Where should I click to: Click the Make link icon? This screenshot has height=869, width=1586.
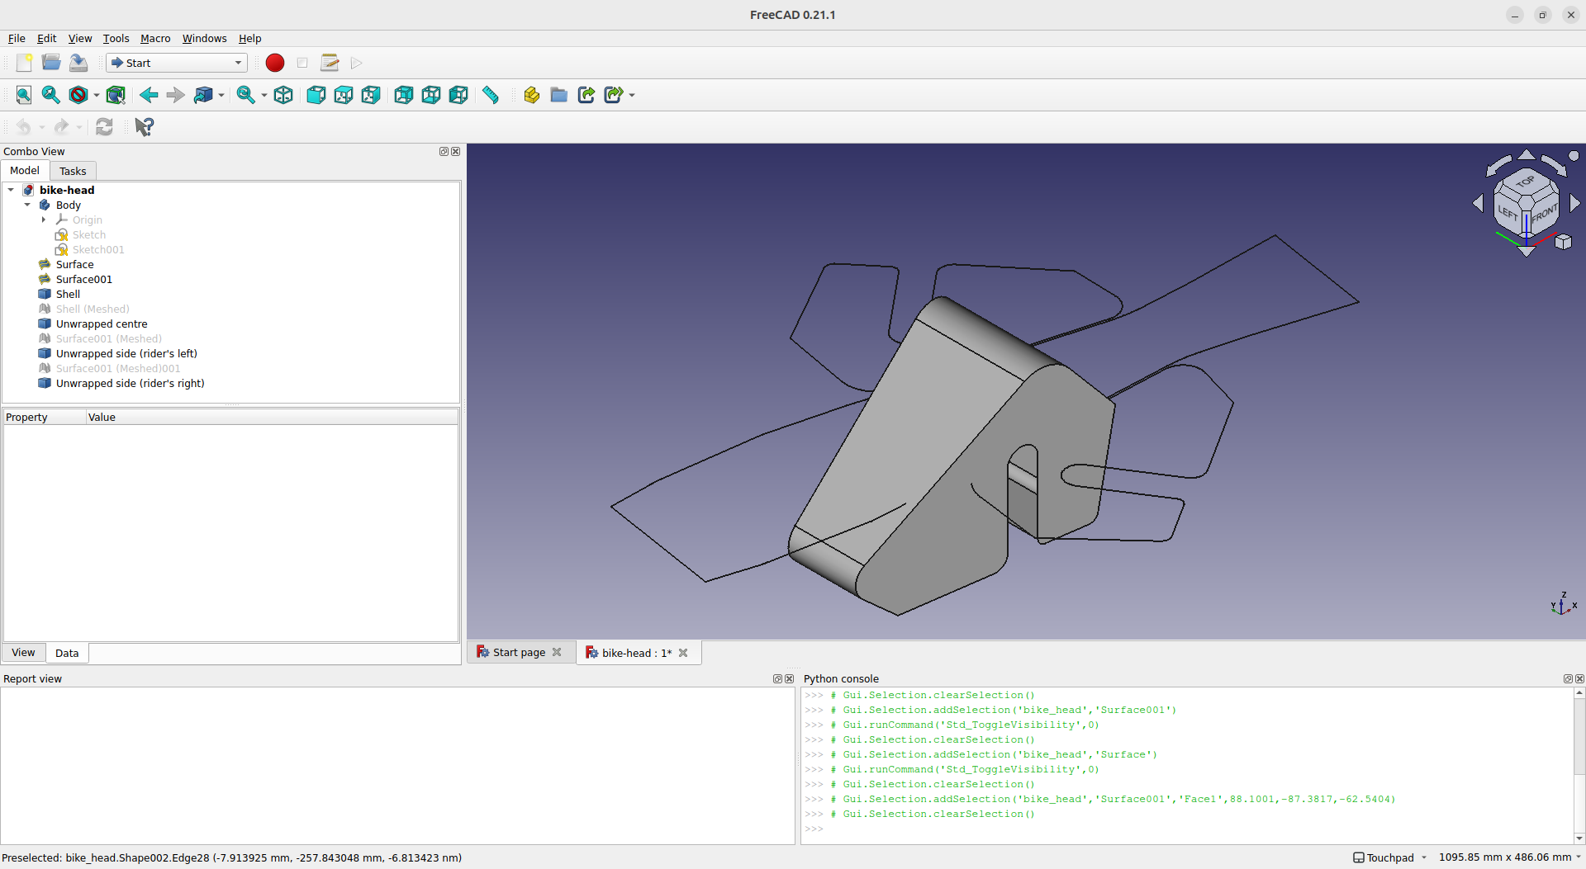click(586, 95)
